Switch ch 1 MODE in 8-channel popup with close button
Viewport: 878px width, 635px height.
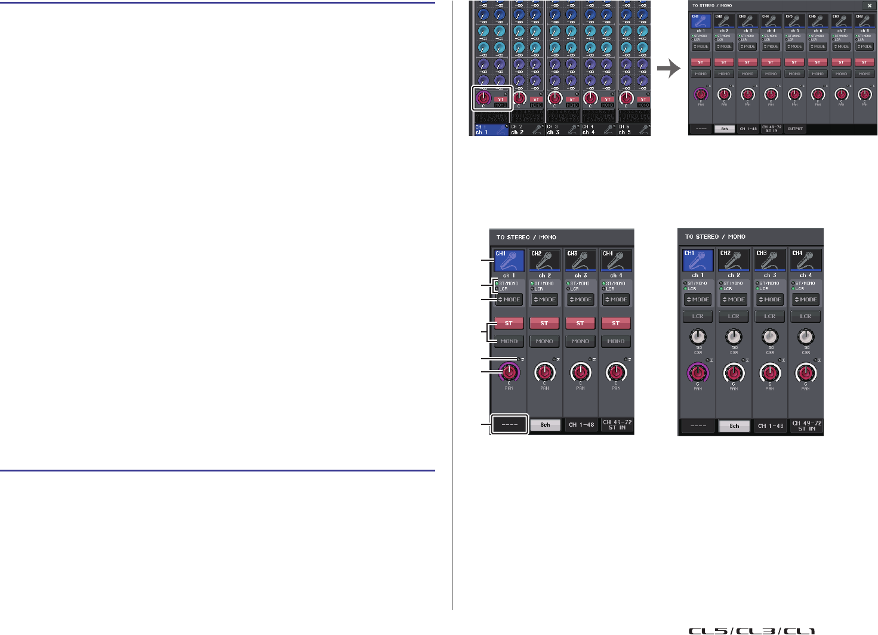coord(701,47)
